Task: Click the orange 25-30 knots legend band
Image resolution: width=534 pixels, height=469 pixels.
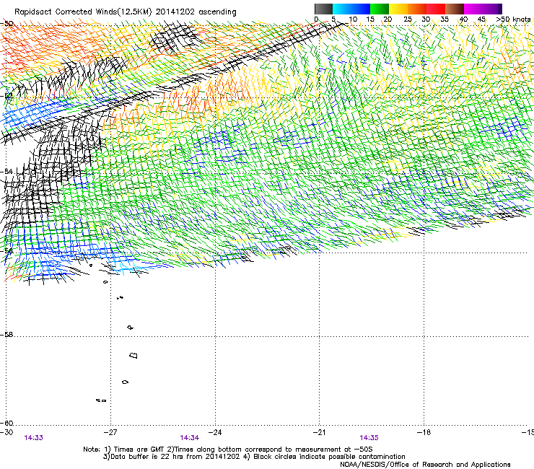Action: tap(417, 9)
